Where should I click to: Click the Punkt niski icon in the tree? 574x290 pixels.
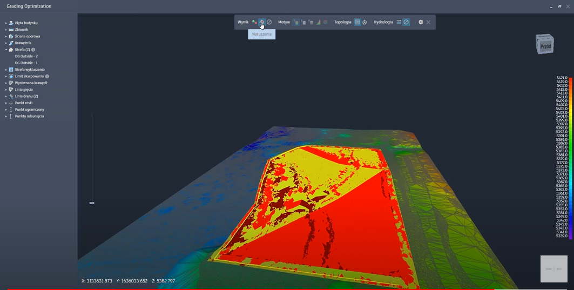(x=11, y=103)
